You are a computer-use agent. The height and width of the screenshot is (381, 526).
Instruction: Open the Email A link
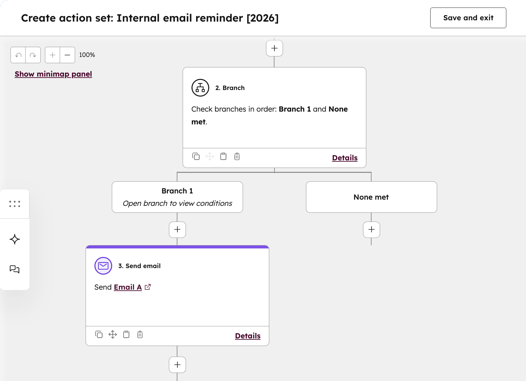128,287
